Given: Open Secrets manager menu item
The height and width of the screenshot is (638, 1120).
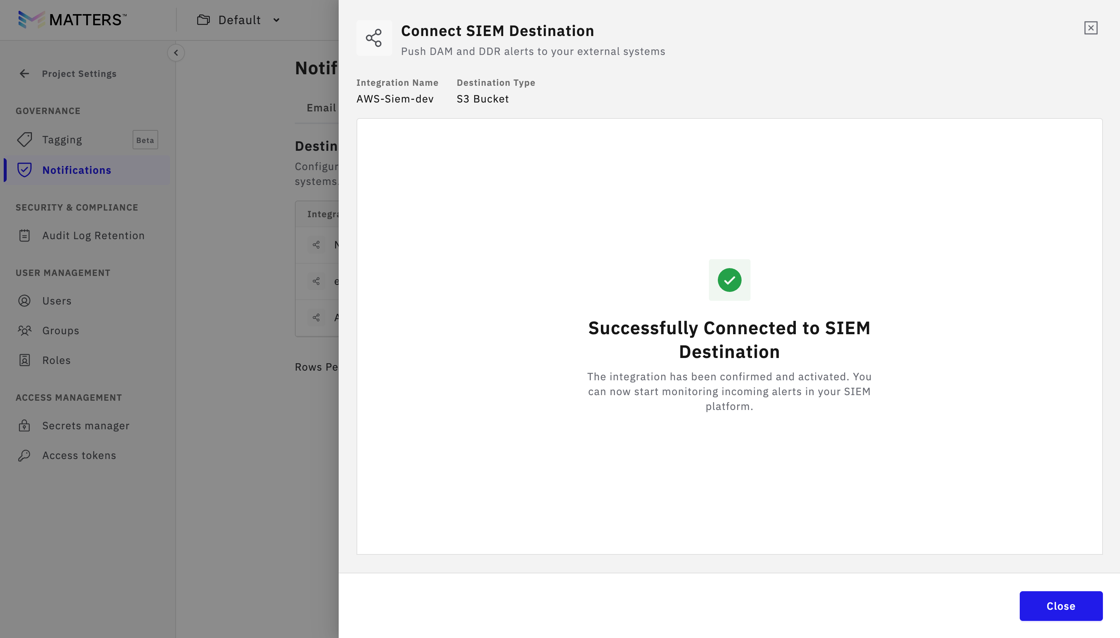Looking at the screenshot, I should [x=85, y=426].
